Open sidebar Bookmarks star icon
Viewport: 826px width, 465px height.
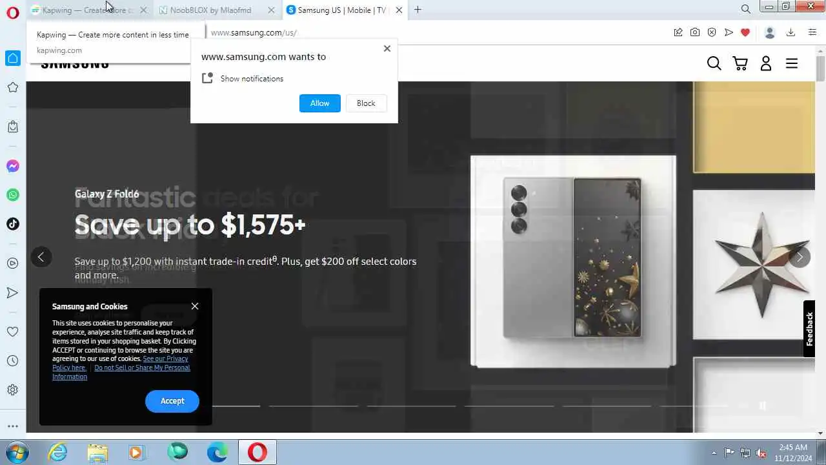click(x=13, y=87)
